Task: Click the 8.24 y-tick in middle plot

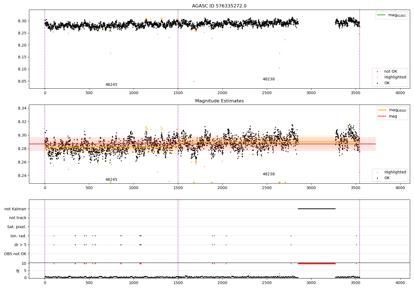Action: (22, 176)
